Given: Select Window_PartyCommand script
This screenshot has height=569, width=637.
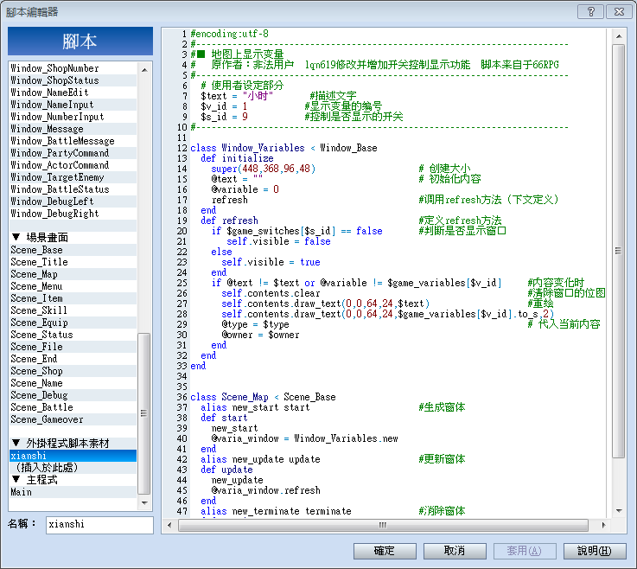Looking at the screenshot, I should [x=73, y=153].
